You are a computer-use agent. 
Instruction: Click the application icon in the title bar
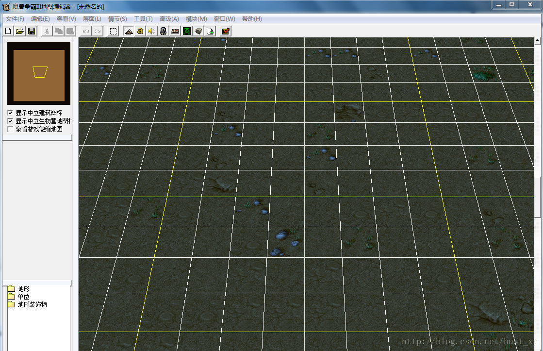tap(6, 7)
